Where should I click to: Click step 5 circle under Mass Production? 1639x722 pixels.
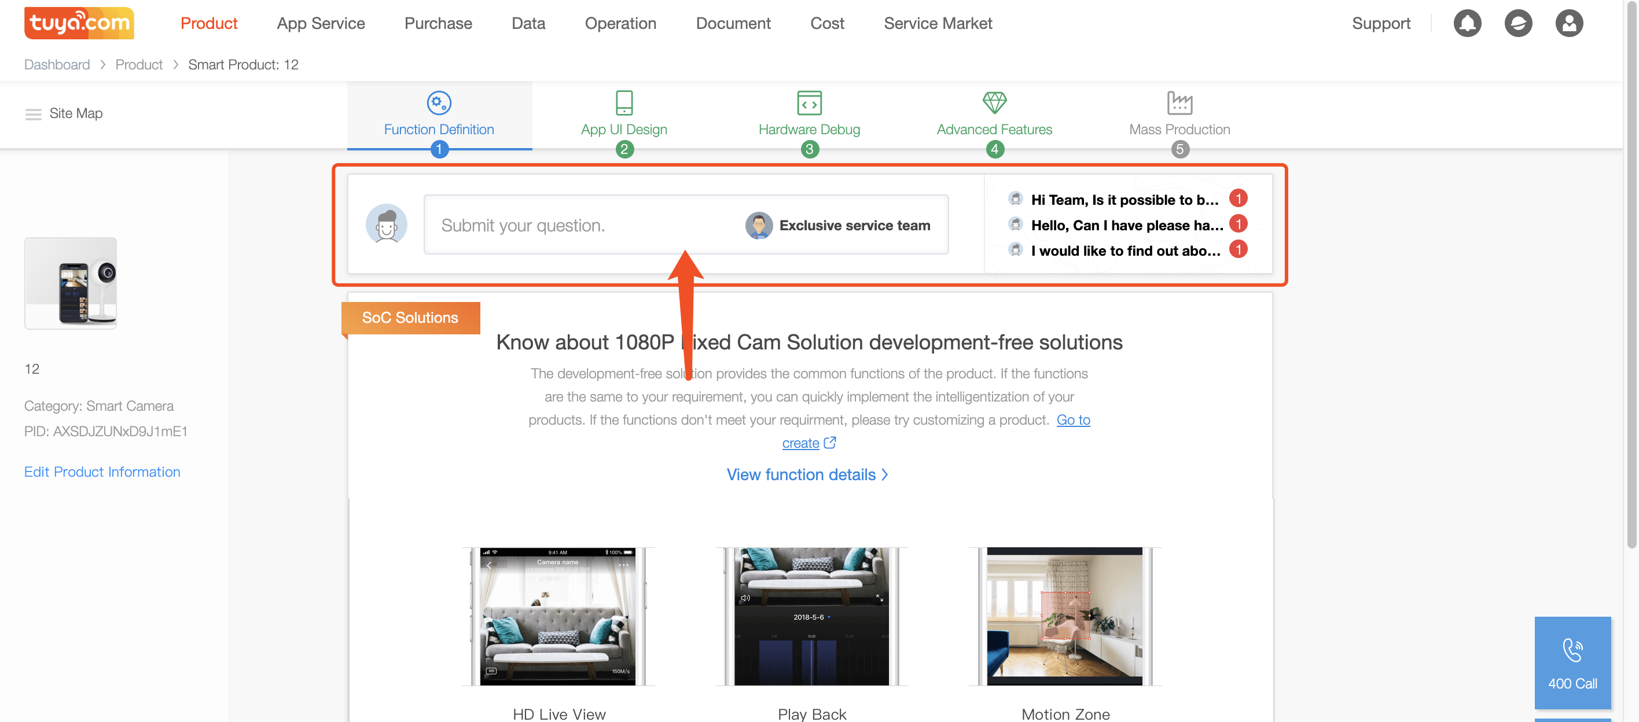(x=1179, y=149)
